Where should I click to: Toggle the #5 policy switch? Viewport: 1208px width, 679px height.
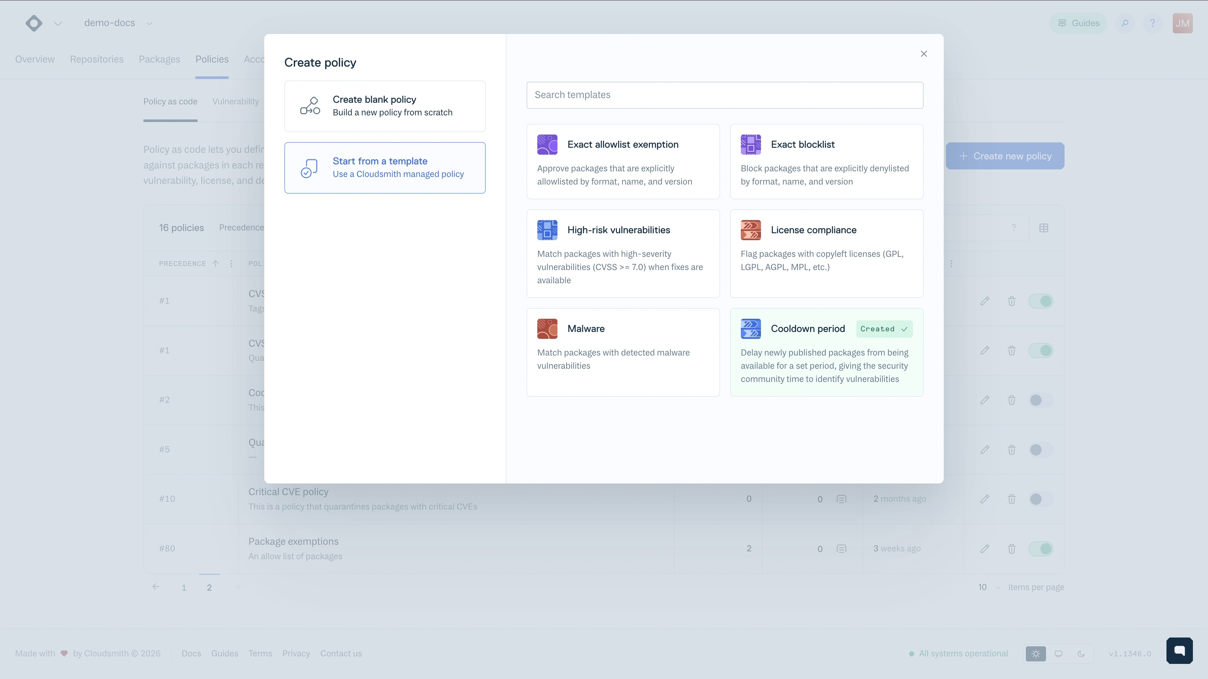(x=1041, y=450)
